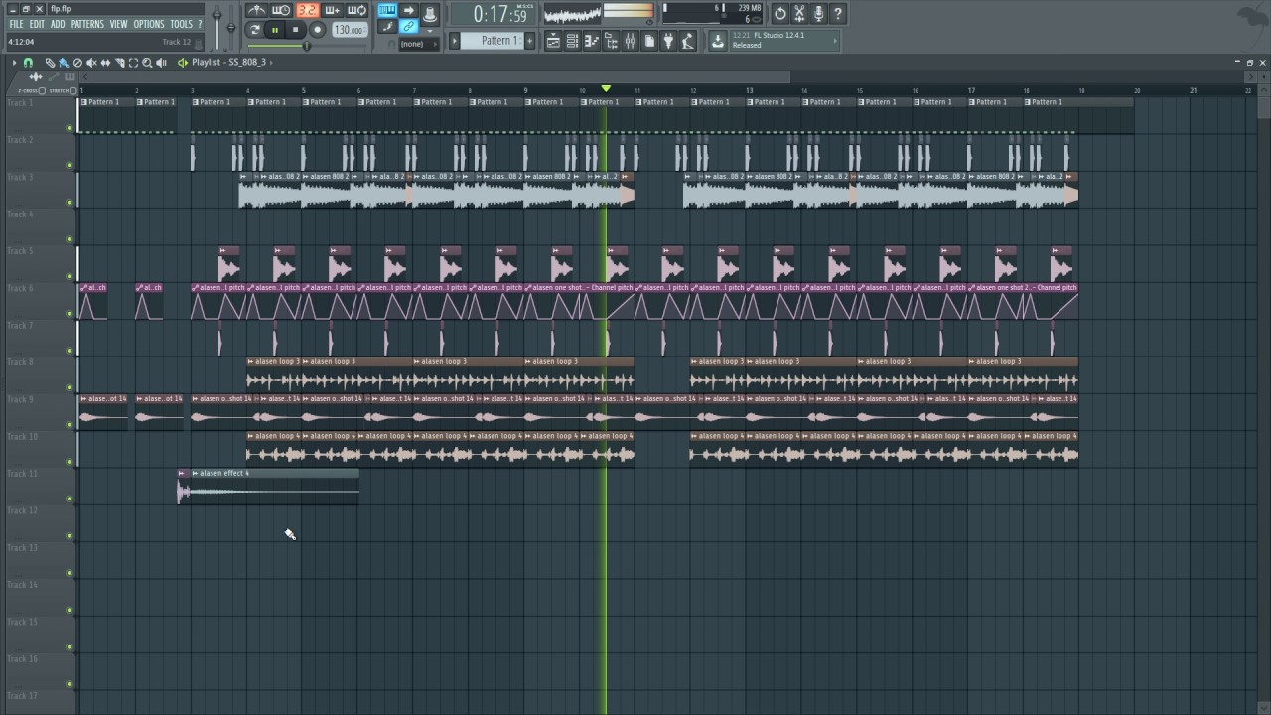Viewport: 1271px width, 715px height.
Task: Click the news download icon
Action: (x=718, y=41)
